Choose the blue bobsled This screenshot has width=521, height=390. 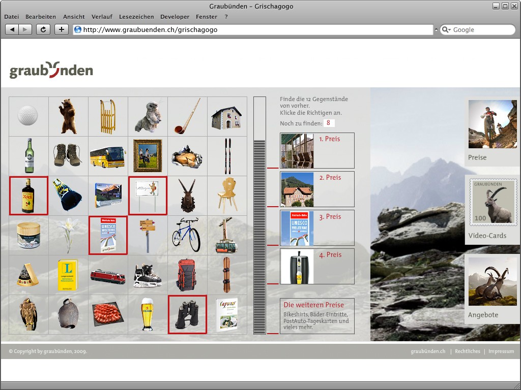click(68, 194)
